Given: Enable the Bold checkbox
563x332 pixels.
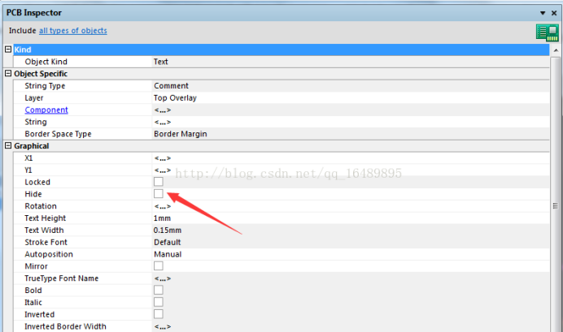Looking at the screenshot, I should click(x=159, y=290).
